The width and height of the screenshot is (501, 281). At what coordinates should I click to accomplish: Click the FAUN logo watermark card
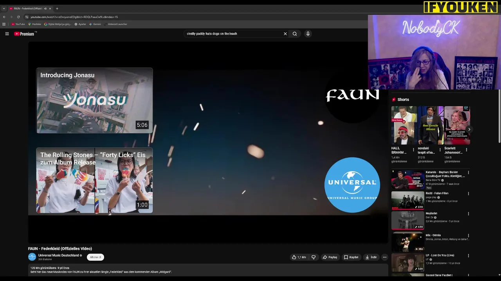352,95
